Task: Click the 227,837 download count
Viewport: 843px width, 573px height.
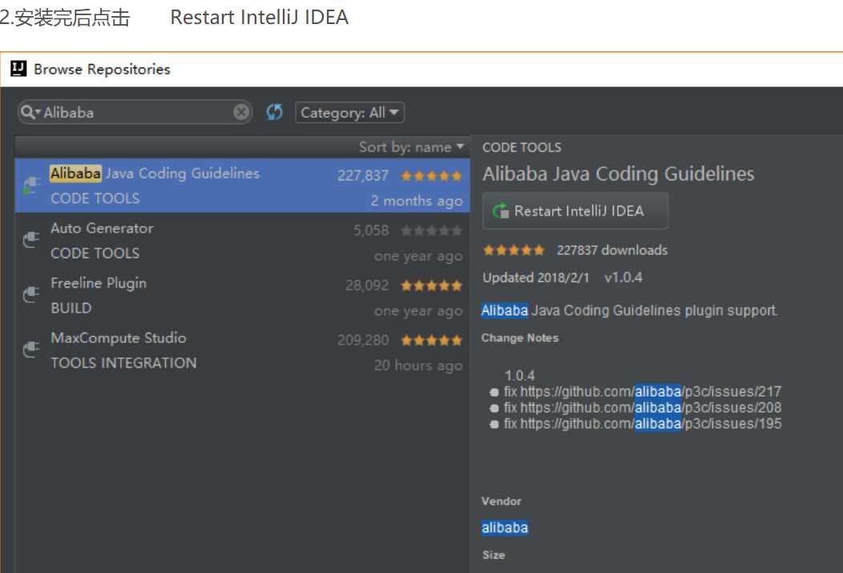Action: click(x=363, y=176)
